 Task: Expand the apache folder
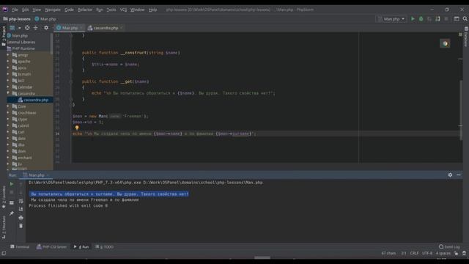click(x=8, y=62)
